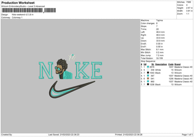Click the black swatch in the 1543 stitches row
This screenshot has height=137, width=194.
(x=148, y=73)
